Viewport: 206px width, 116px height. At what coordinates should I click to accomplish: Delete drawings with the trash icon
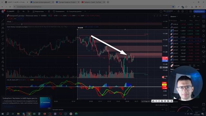pyautogui.click(x=3, y=75)
